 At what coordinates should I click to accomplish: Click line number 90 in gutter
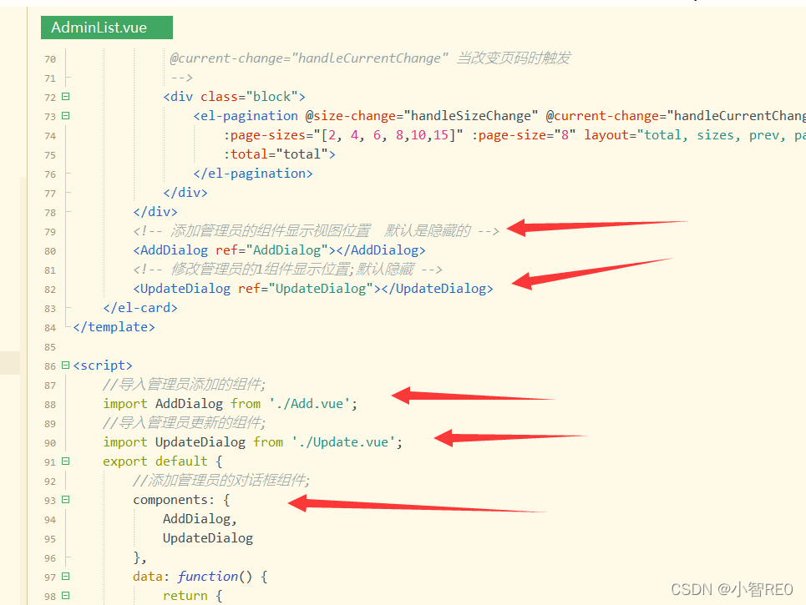point(50,443)
